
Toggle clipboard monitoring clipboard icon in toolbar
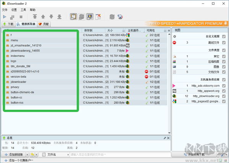[73, 17]
